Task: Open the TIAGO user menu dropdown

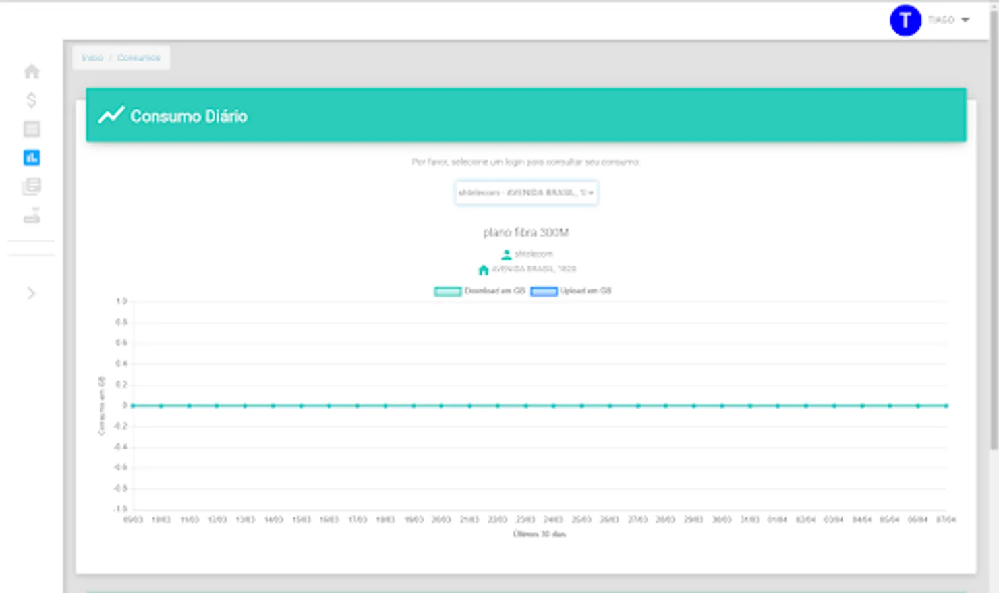Action: click(x=948, y=20)
